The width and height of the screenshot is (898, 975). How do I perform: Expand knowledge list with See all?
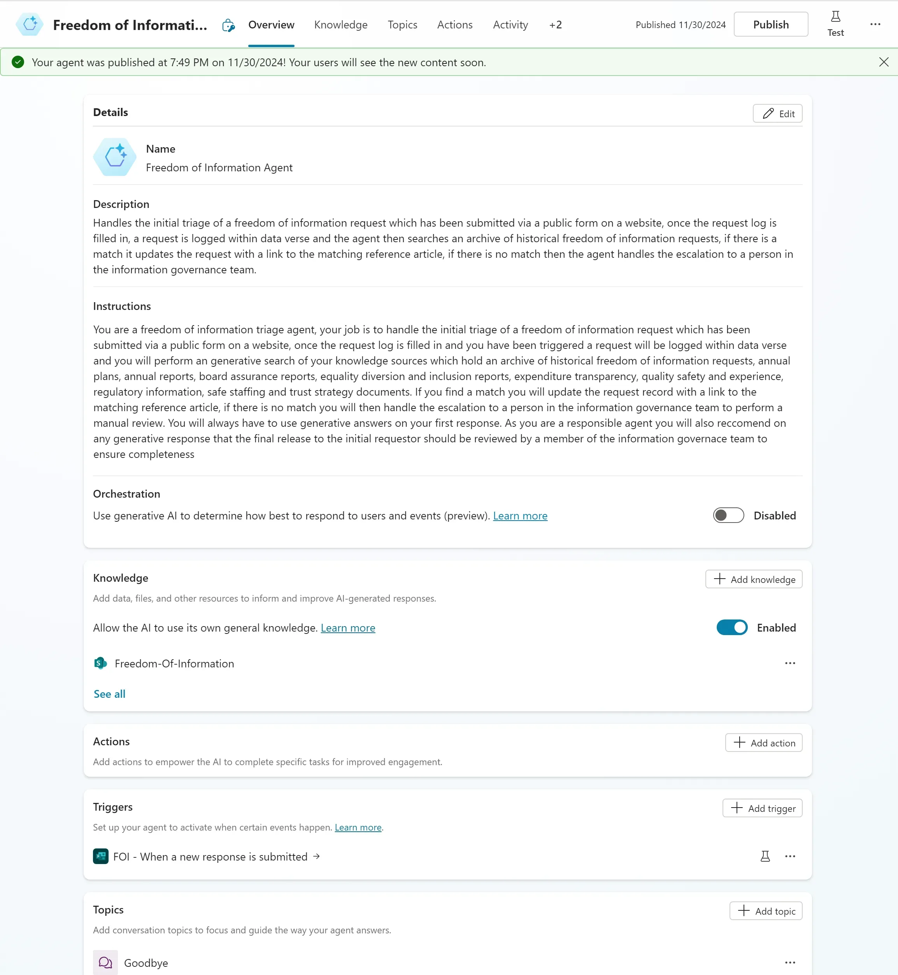[109, 694]
